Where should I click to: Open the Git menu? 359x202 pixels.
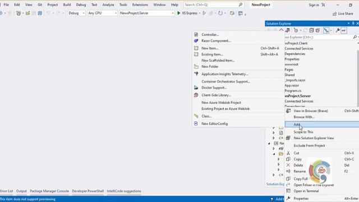tap(40, 4)
